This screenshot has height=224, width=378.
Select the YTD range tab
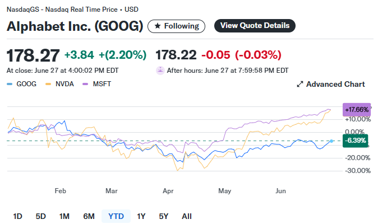click(116, 216)
